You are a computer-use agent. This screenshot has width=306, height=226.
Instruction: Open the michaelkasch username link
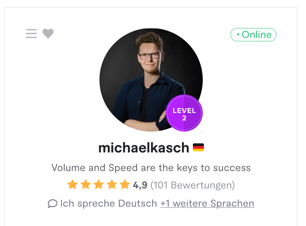point(144,148)
